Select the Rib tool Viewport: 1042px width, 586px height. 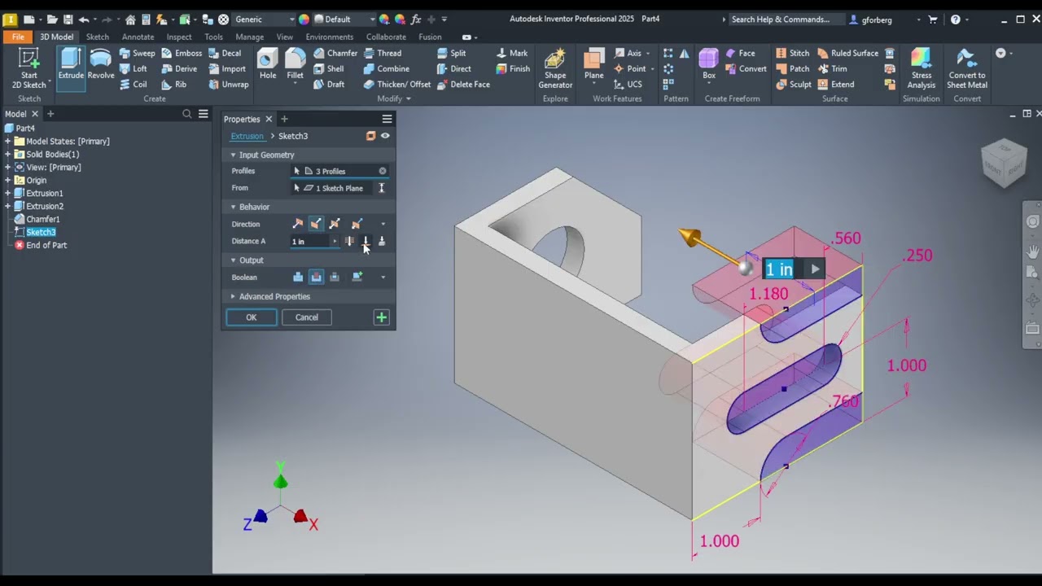(174, 84)
